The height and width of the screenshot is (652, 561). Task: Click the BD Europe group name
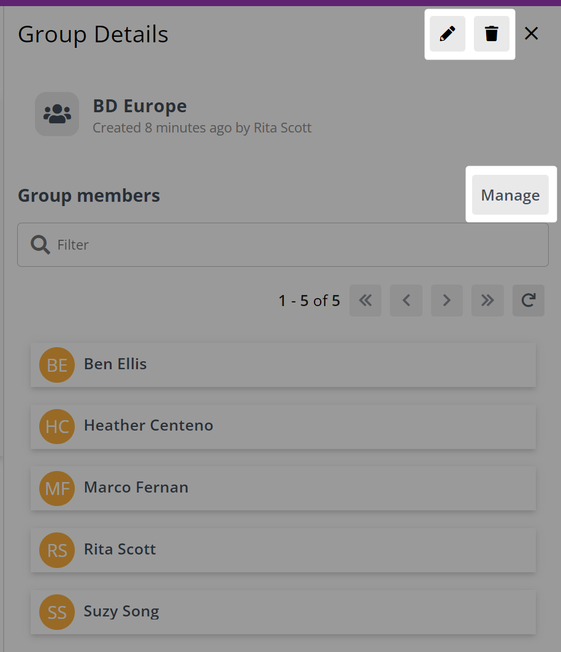coord(140,106)
